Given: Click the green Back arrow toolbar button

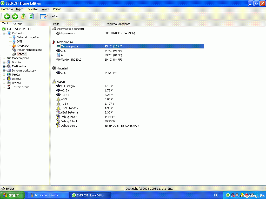Looking at the screenshot, I should (x=7, y=16).
